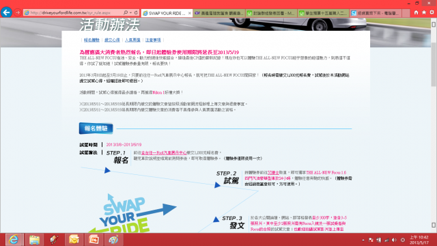Switch to the fourth browser tab
The height and width of the screenshot is (246, 437).
(323, 13)
